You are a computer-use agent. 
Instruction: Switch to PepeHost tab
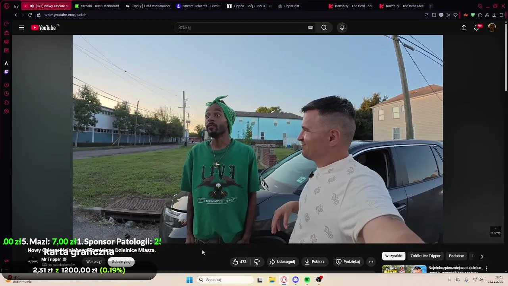(300, 6)
